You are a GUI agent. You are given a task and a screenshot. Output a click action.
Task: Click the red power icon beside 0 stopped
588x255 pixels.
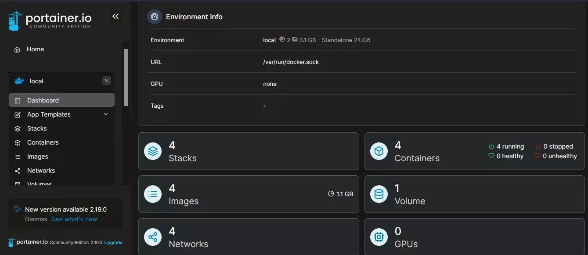(x=538, y=146)
